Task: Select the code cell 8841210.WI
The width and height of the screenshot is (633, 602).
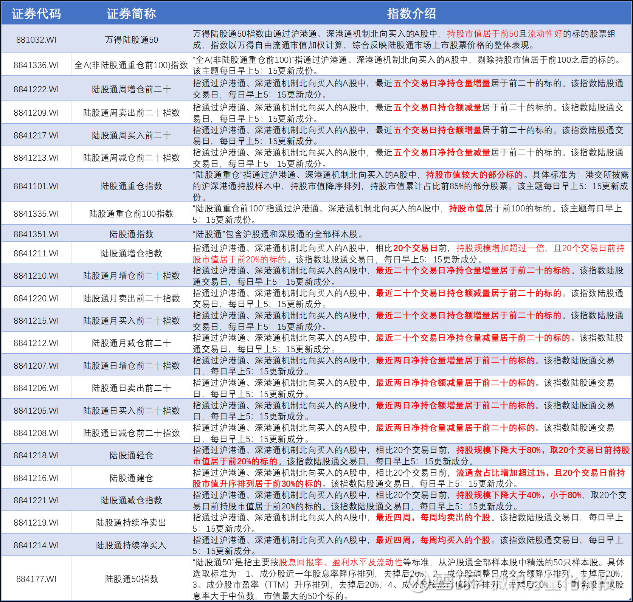Action: [36, 276]
